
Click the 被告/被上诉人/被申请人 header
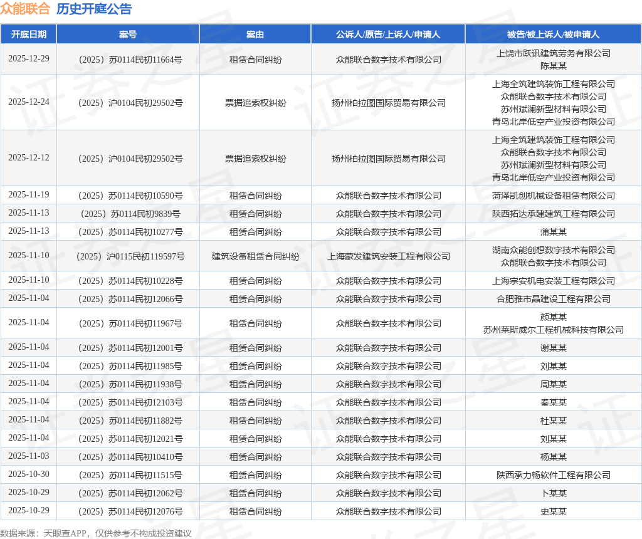point(553,34)
